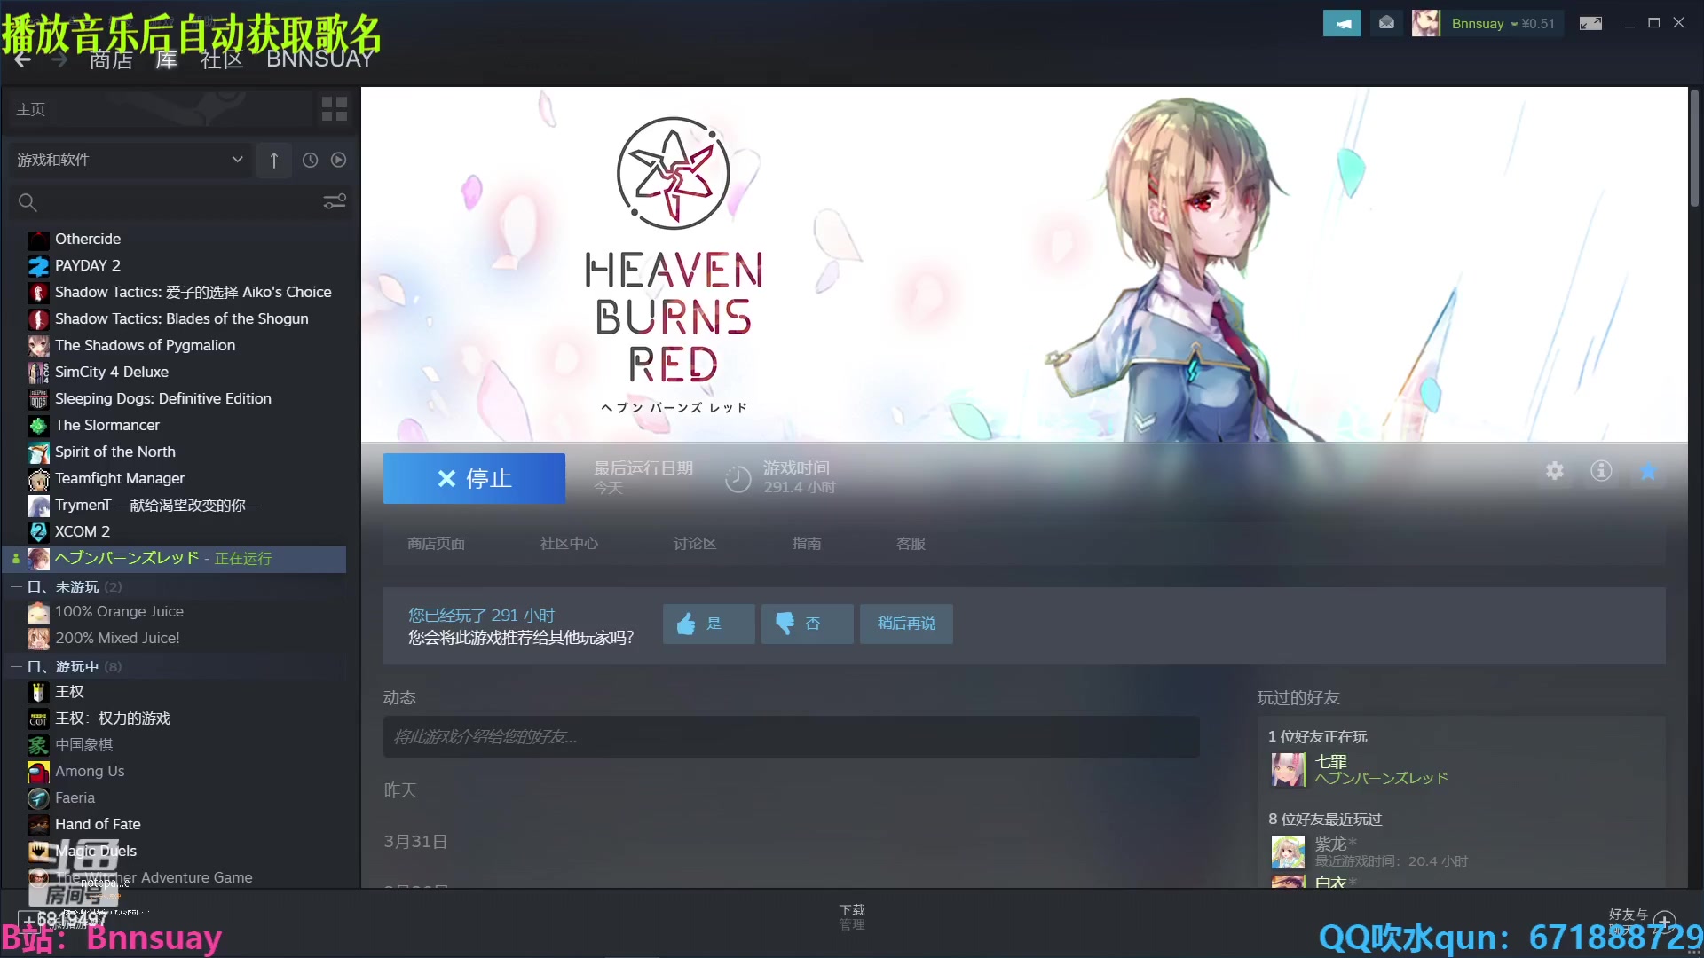Toggle the ready-to-play filter icon

[338, 160]
